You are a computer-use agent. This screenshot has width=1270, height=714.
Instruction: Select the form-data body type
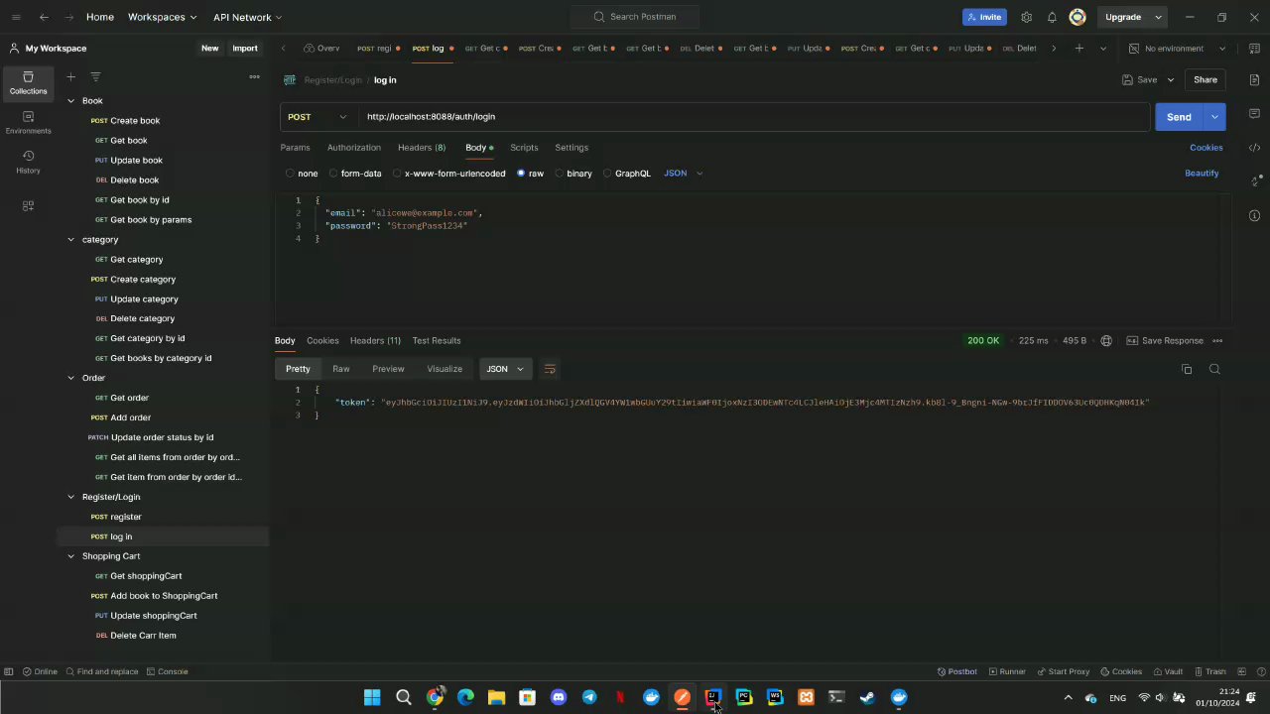tap(355, 174)
